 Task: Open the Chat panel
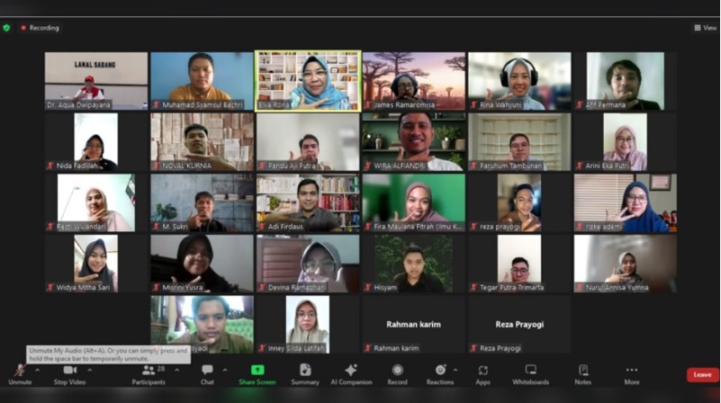207,373
